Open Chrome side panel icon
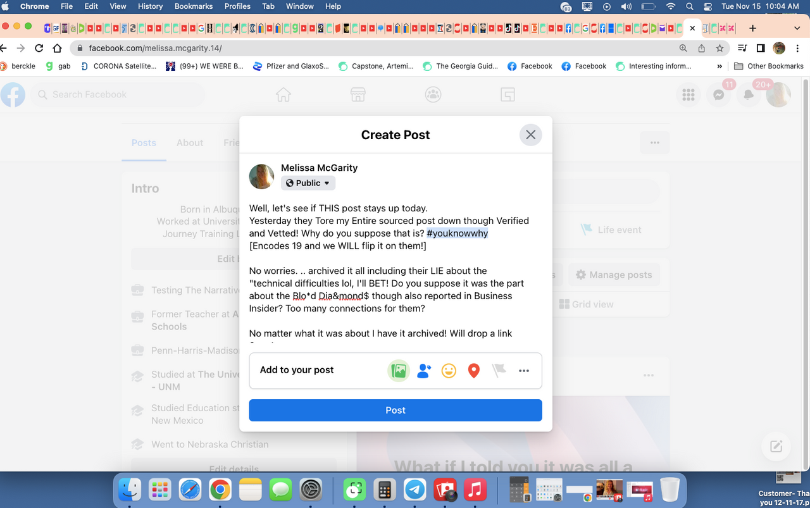The height and width of the screenshot is (508, 810). point(761,48)
